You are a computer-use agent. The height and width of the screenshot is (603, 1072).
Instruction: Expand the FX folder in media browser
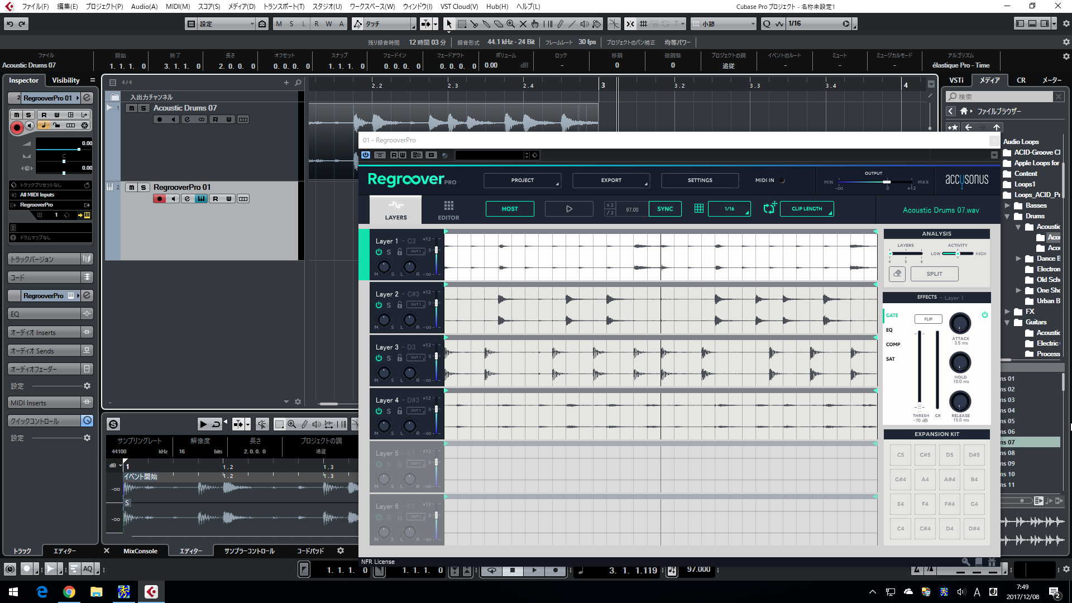[1008, 312]
